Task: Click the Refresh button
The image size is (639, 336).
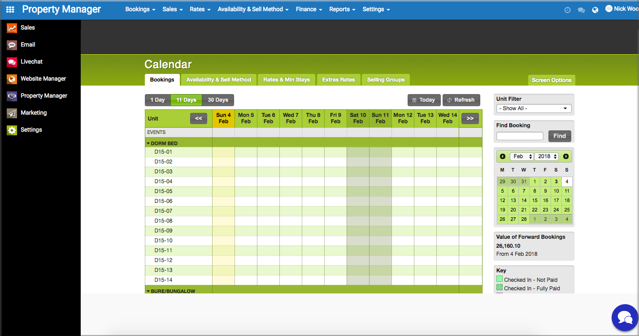Action: click(x=461, y=100)
